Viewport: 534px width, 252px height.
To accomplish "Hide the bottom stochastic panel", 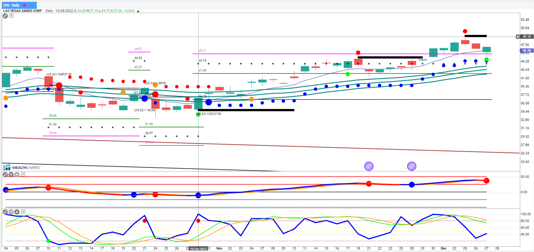I will (5, 212).
